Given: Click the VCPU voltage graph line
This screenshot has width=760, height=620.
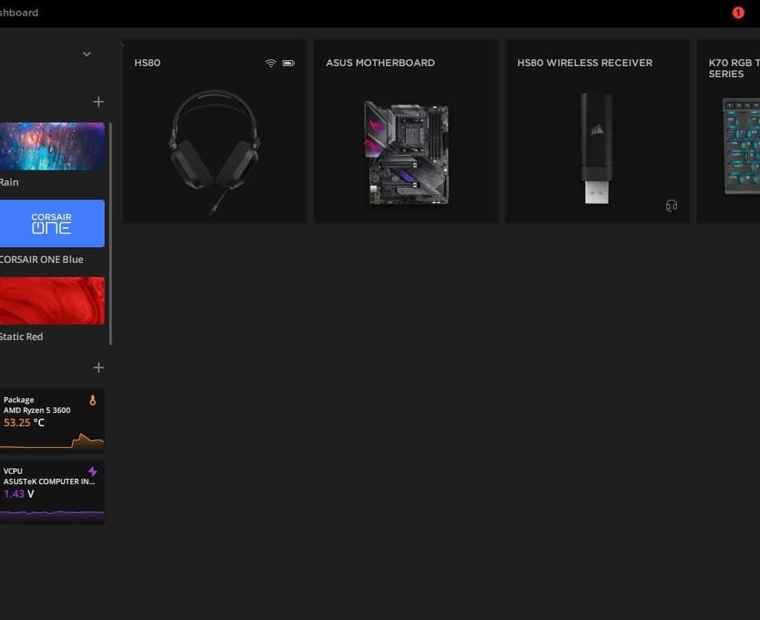Looking at the screenshot, I should coord(51,512).
